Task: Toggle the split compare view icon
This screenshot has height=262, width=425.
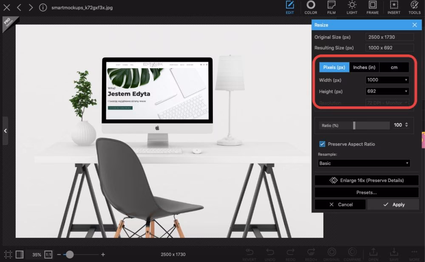Action: 20,254
